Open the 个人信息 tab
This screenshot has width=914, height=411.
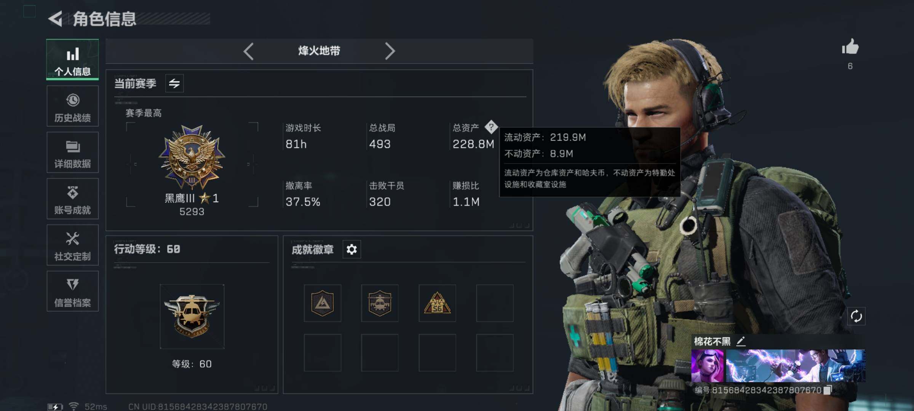click(x=72, y=59)
